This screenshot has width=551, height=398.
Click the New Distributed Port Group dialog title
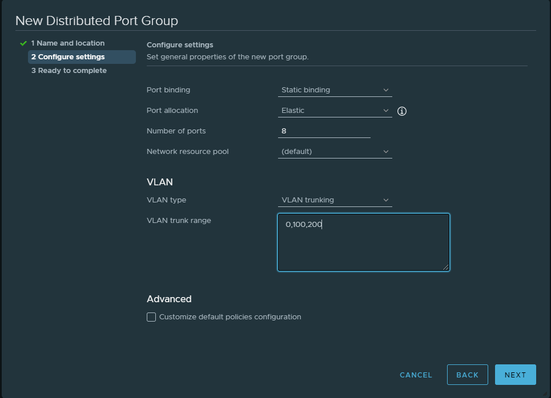pos(96,21)
